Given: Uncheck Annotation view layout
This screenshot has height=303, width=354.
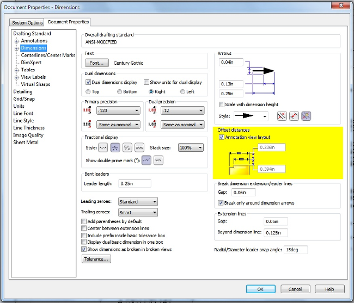Looking at the screenshot, I should (x=222, y=137).
